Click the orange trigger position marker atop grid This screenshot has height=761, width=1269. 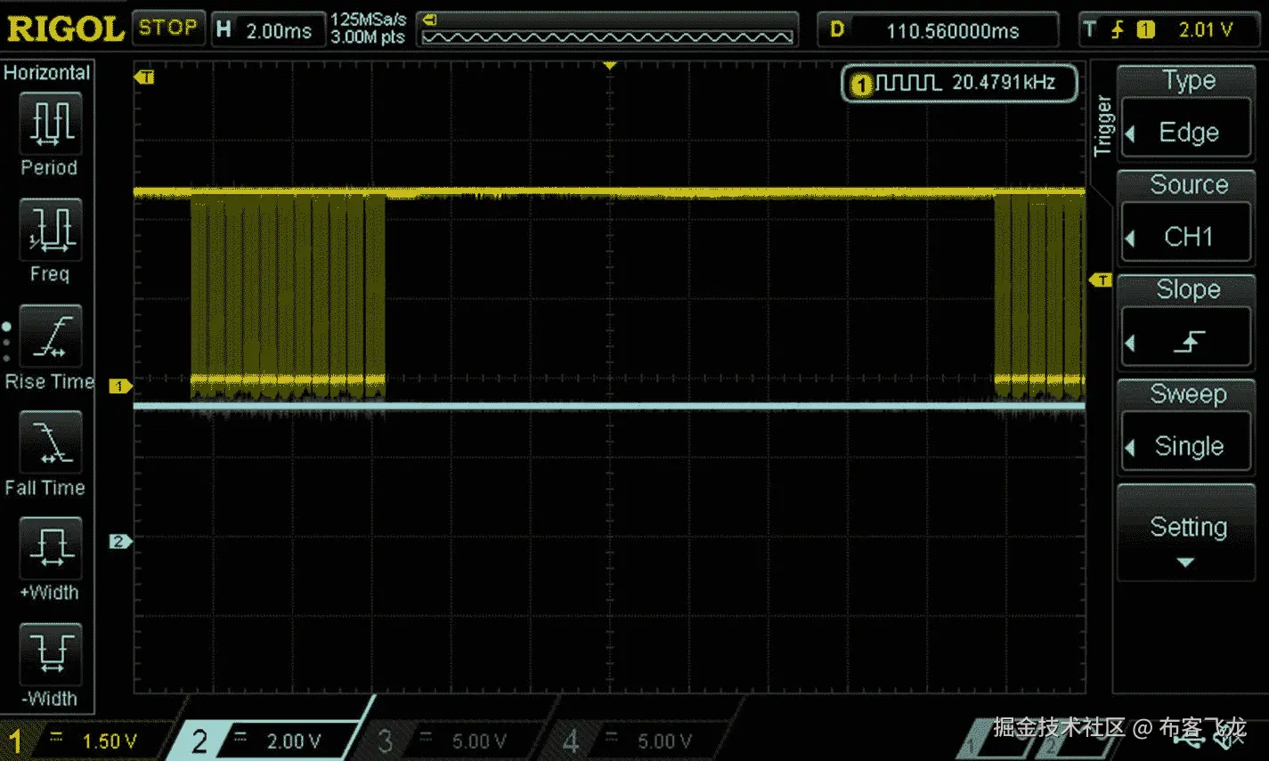(x=610, y=66)
